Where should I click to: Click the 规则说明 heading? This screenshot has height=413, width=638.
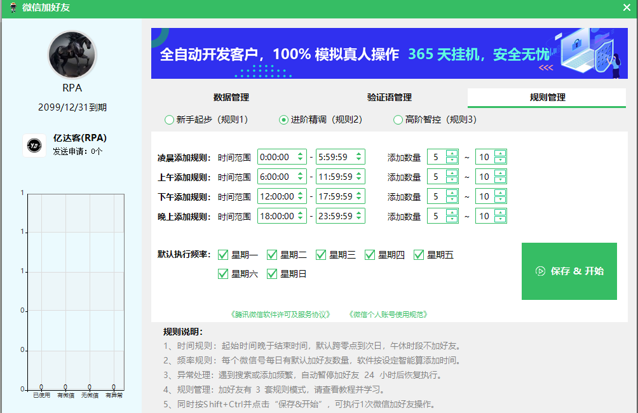click(182, 332)
